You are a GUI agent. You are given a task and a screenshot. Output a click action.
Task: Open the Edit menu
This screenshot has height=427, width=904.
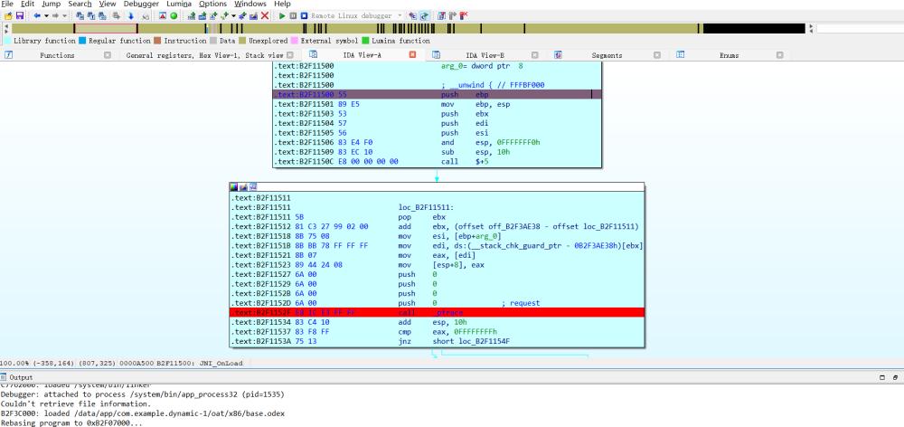pyautogui.click(x=28, y=4)
